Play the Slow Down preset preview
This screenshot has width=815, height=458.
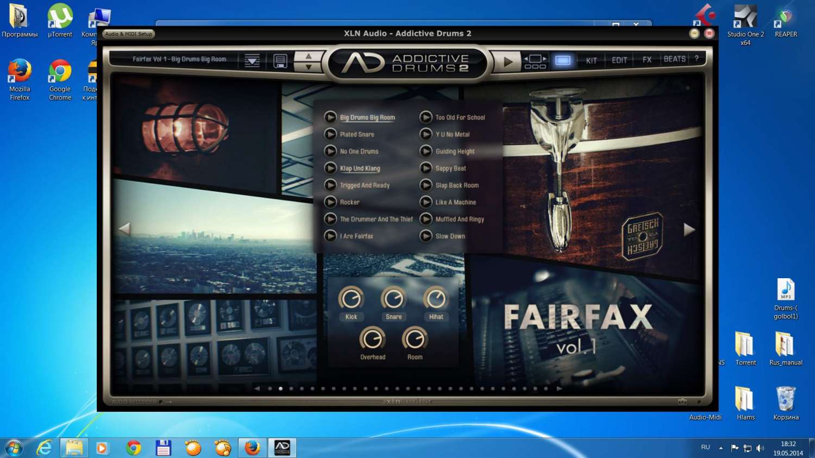426,236
